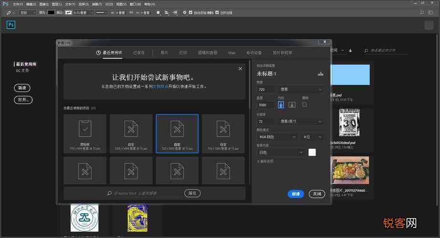Open the stroke type swap icon
Viewport: 440px width, 238px height.
point(68,13)
